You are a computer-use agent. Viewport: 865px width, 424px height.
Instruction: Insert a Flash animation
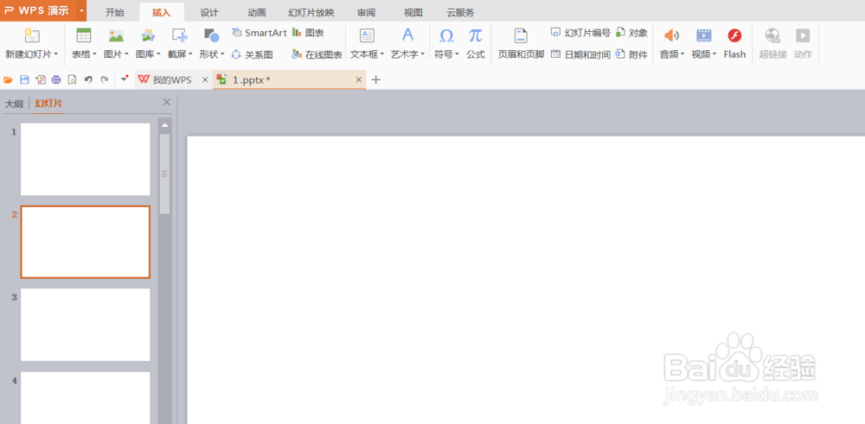(734, 44)
